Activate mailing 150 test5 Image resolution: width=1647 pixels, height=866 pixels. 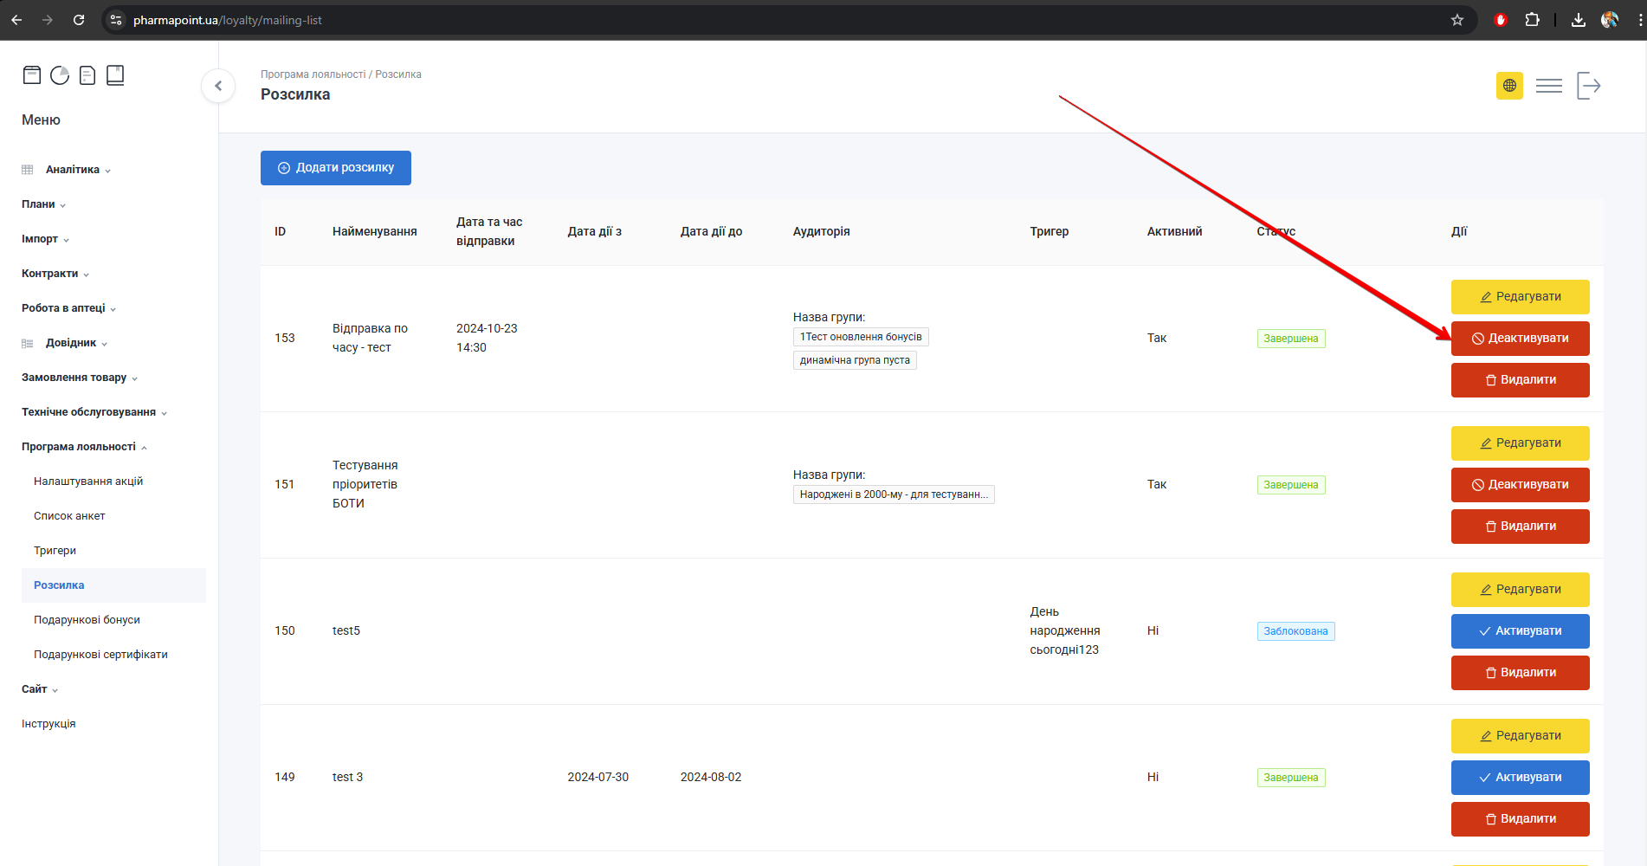pos(1520,631)
